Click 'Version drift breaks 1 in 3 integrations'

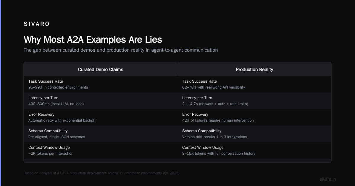[x=214, y=137]
